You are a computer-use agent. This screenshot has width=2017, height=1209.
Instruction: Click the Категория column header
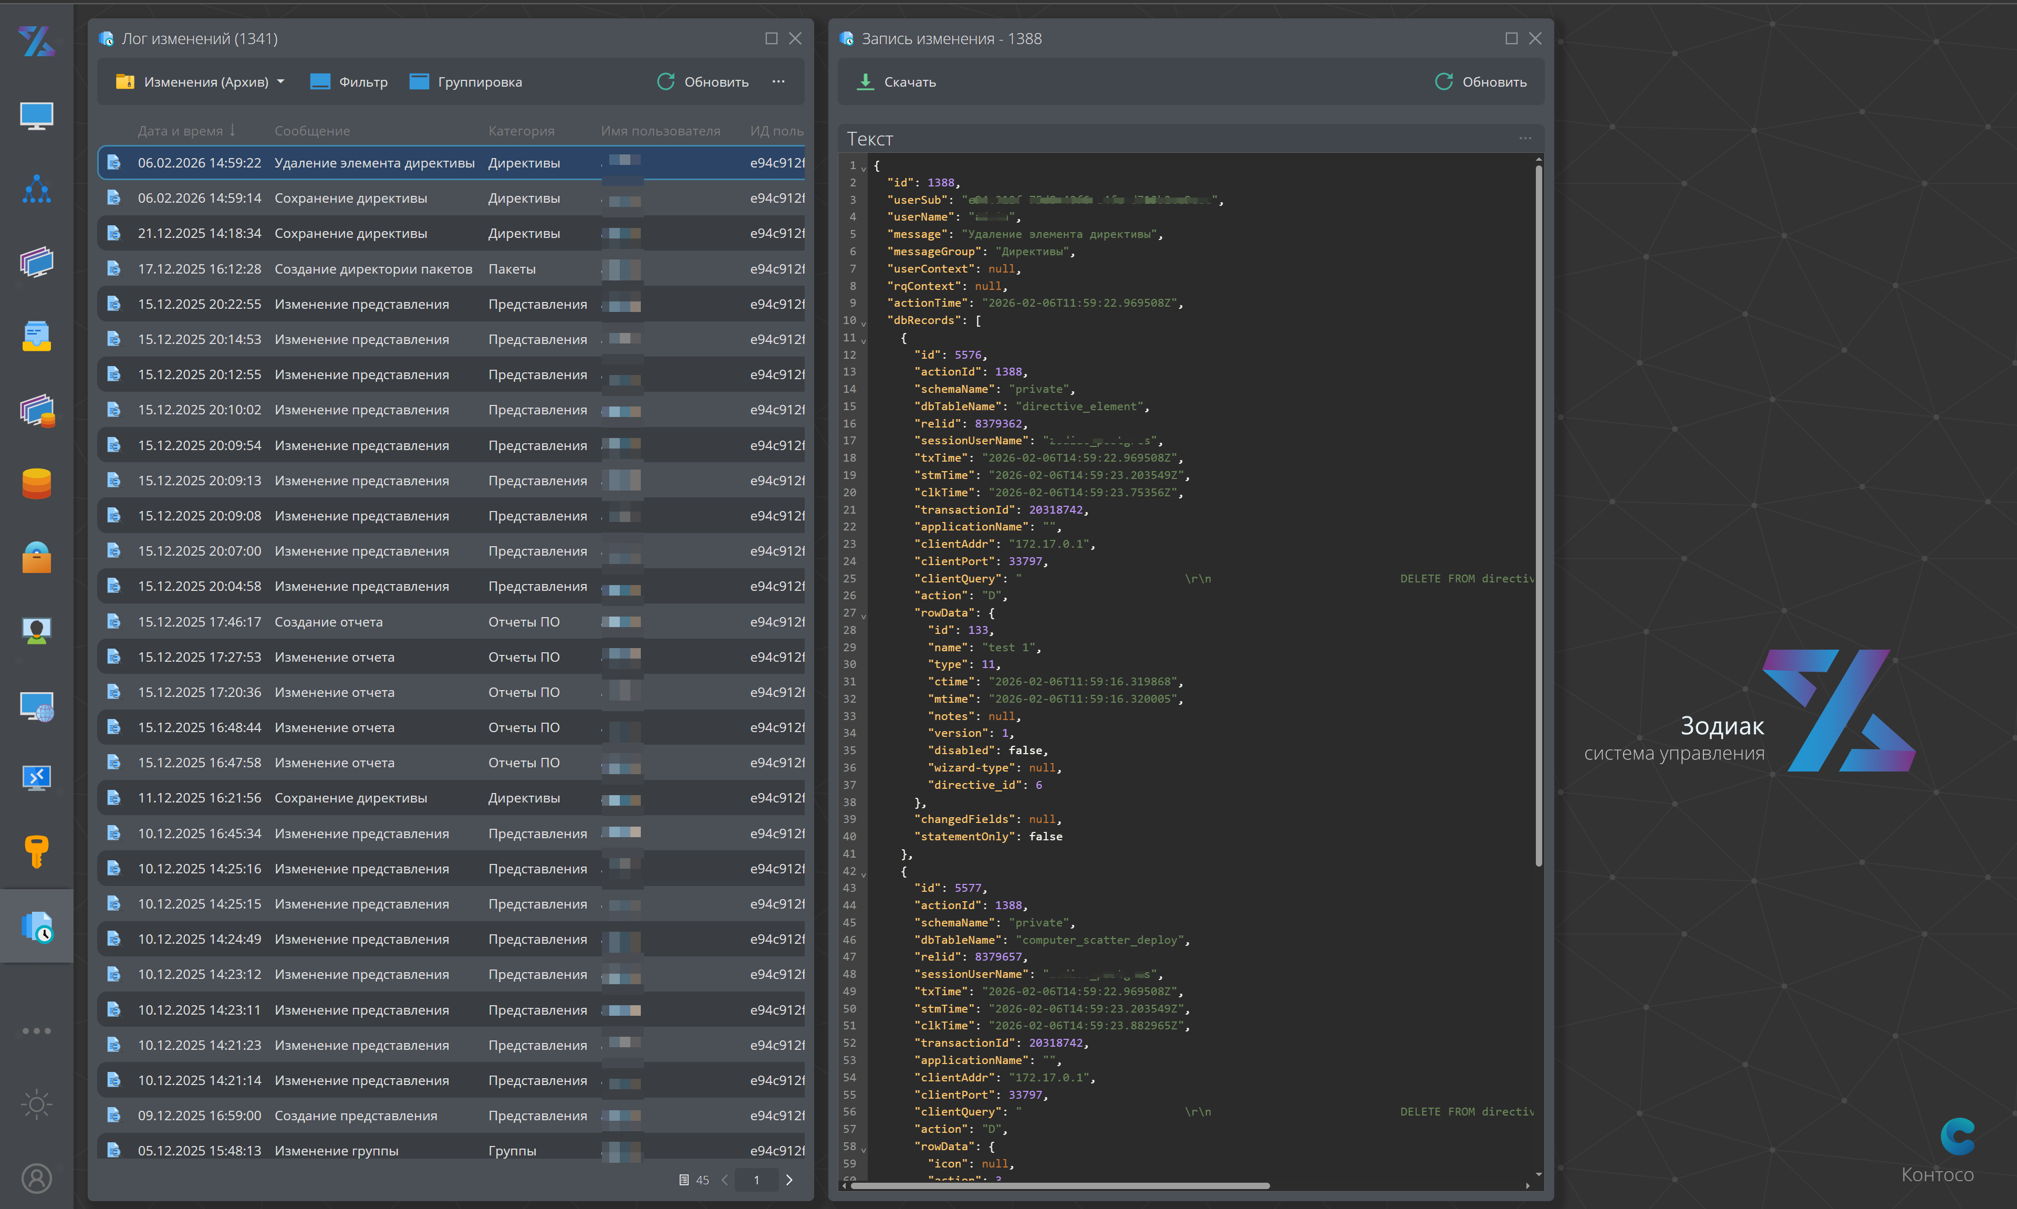click(522, 130)
